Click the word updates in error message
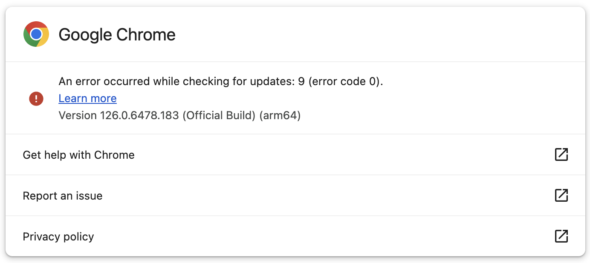The image size is (590, 263). tap(272, 81)
